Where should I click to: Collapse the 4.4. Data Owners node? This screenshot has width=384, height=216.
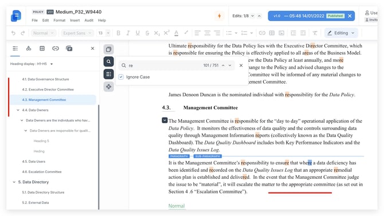click(18, 110)
